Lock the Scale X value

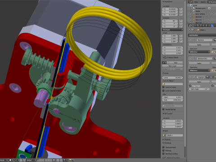tap(181, 36)
